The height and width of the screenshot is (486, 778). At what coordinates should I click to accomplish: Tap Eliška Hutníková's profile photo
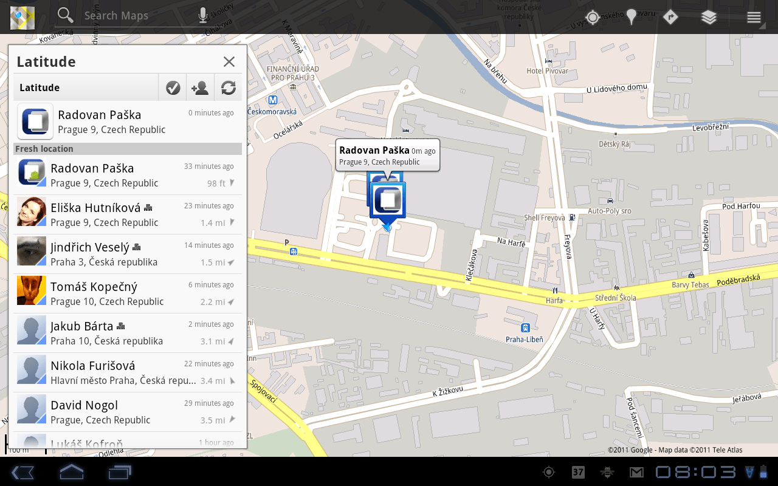pyautogui.click(x=32, y=211)
